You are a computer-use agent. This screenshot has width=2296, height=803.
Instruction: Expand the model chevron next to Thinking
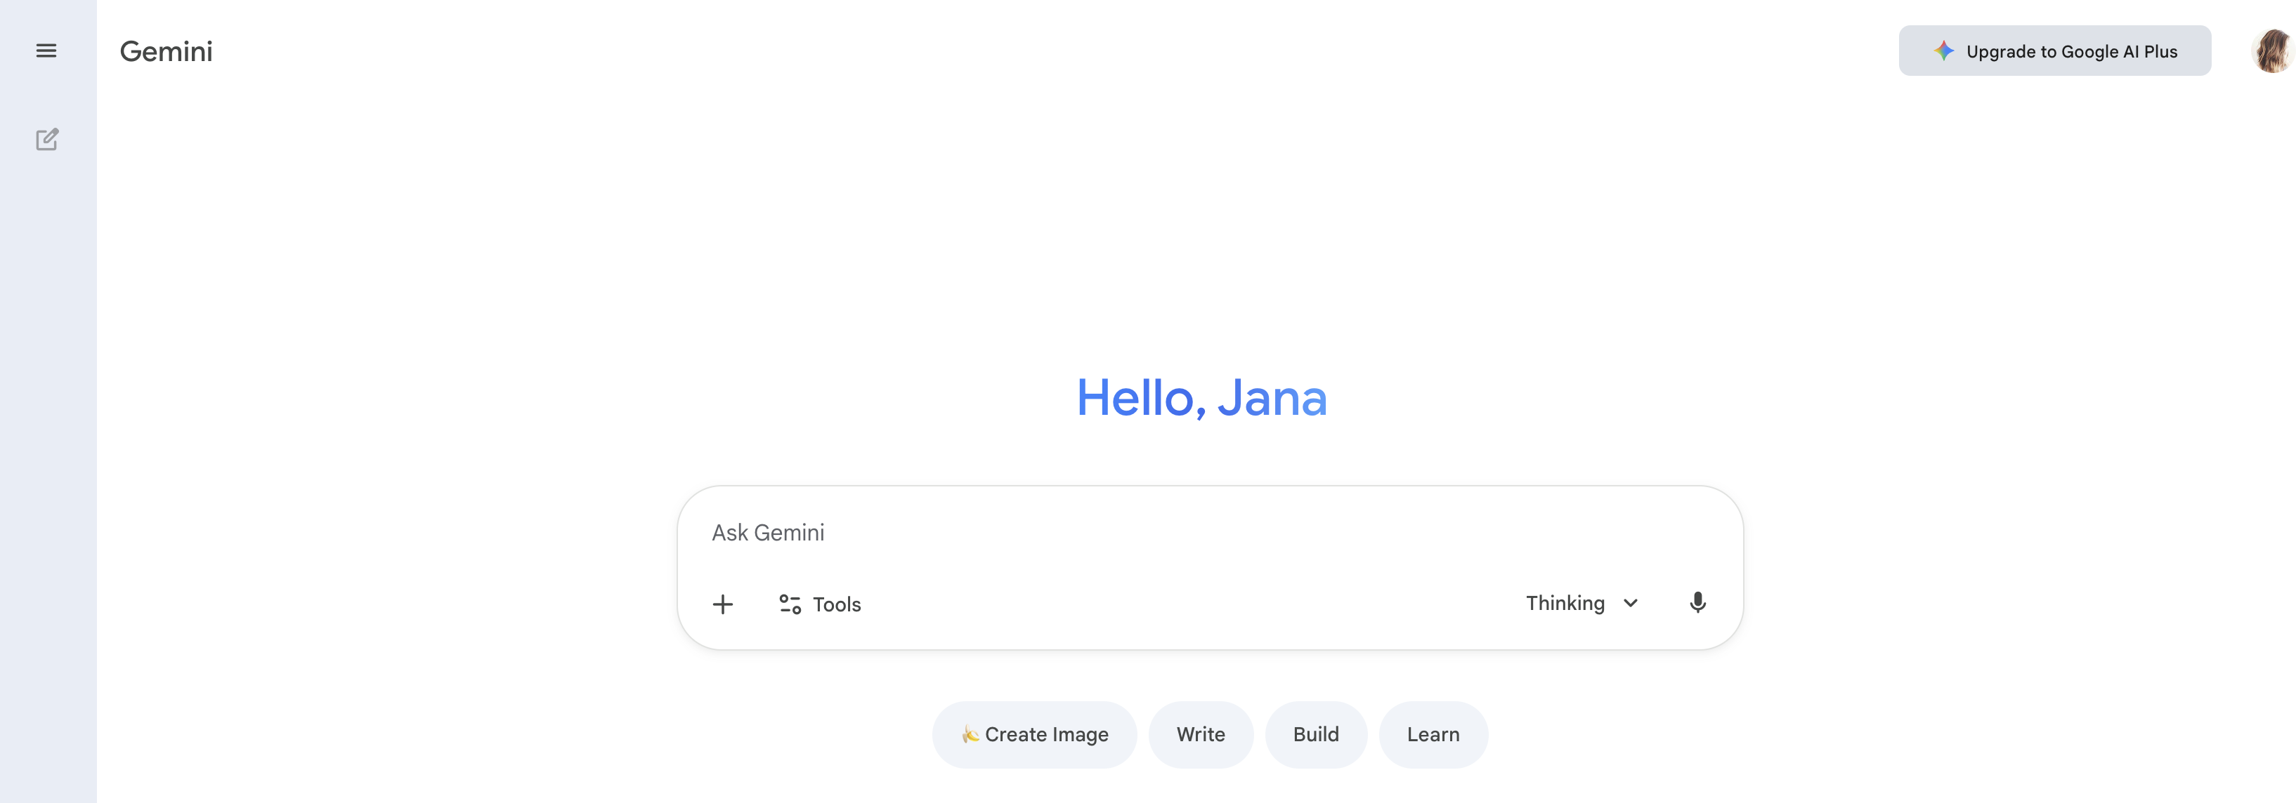[1631, 603]
